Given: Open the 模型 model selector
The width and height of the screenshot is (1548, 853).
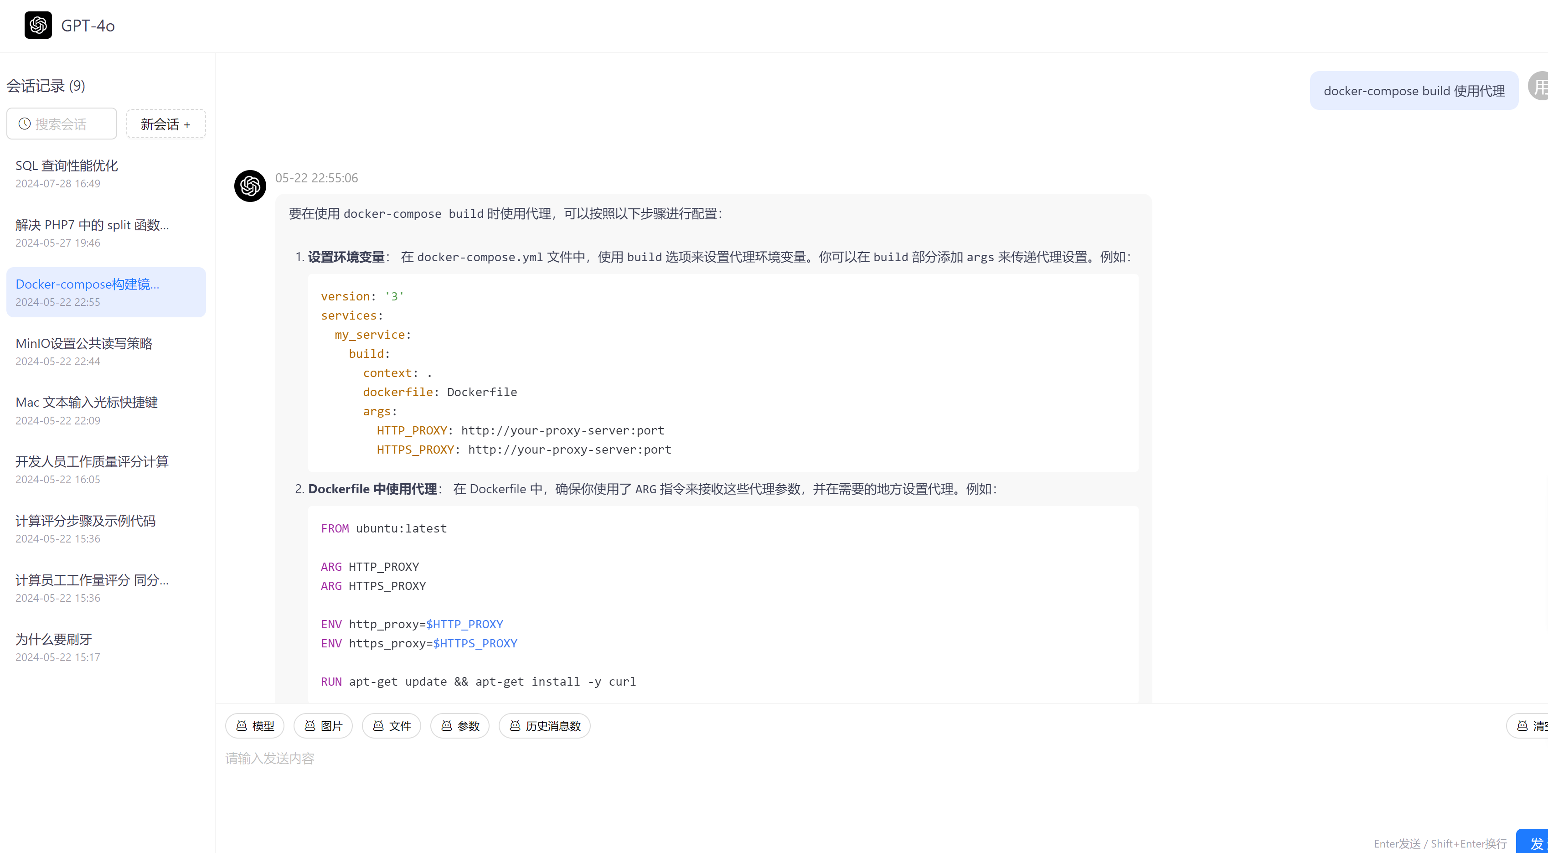Looking at the screenshot, I should coord(255,725).
